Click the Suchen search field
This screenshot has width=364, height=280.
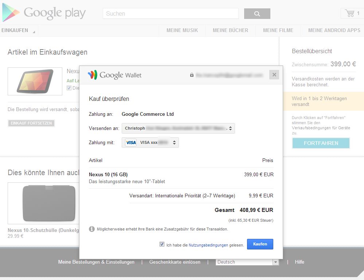click(171, 14)
